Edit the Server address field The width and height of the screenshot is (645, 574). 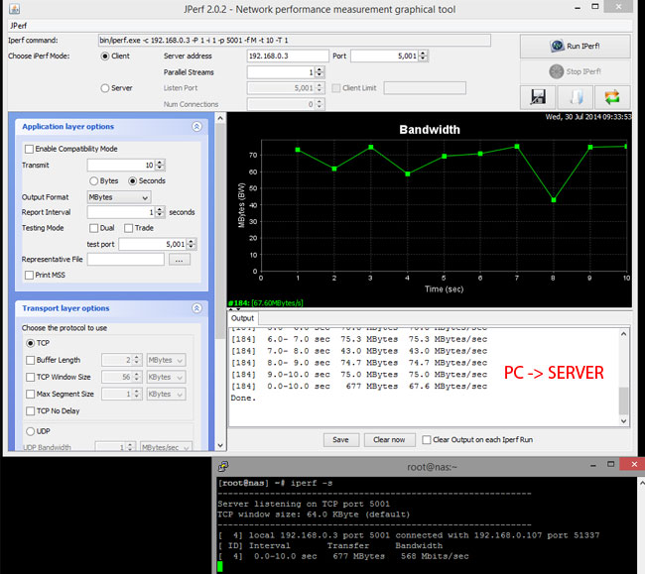coord(288,56)
